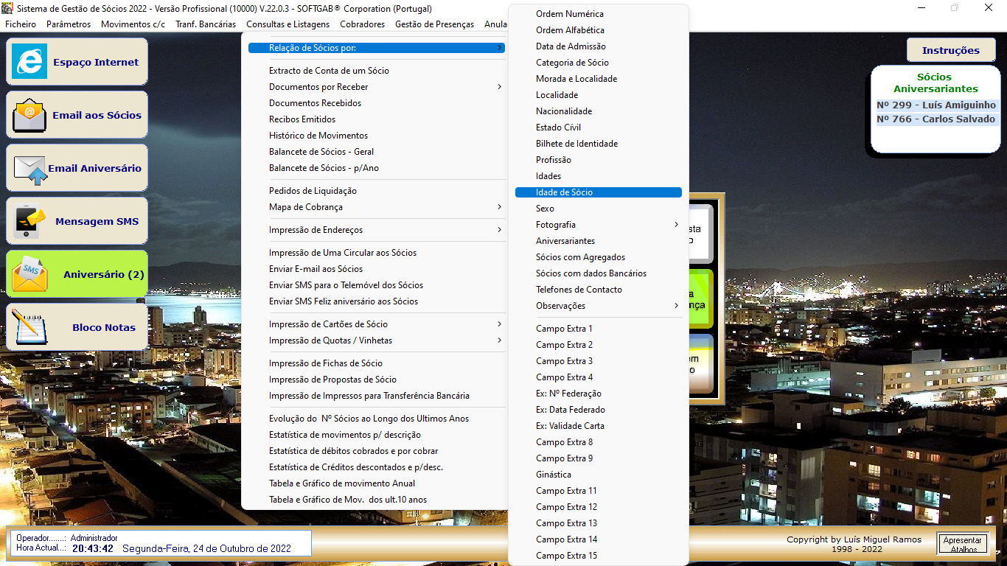Choose Aniversariantes in the submenu list
Viewport: 1007px width, 566px height.
coord(565,241)
